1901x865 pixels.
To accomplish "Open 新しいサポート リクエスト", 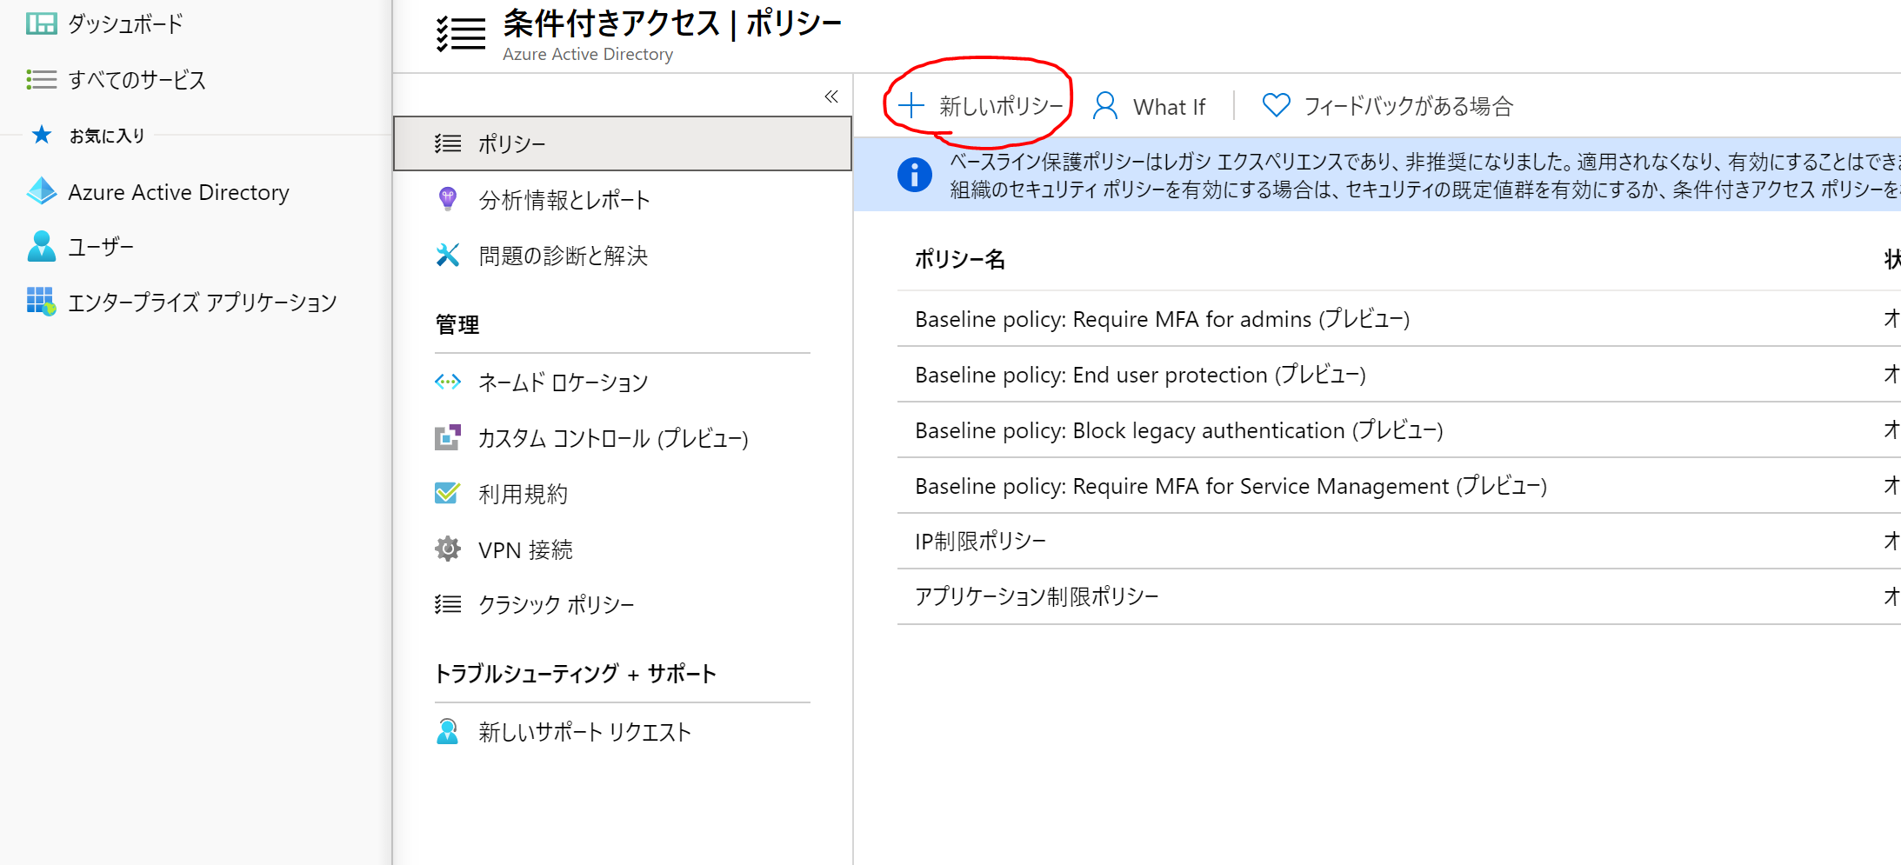I will (x=584, y=732).
